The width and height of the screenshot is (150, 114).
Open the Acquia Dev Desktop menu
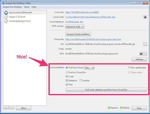coord(12,7)
